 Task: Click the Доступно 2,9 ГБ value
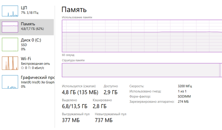(x=110, y=92)
